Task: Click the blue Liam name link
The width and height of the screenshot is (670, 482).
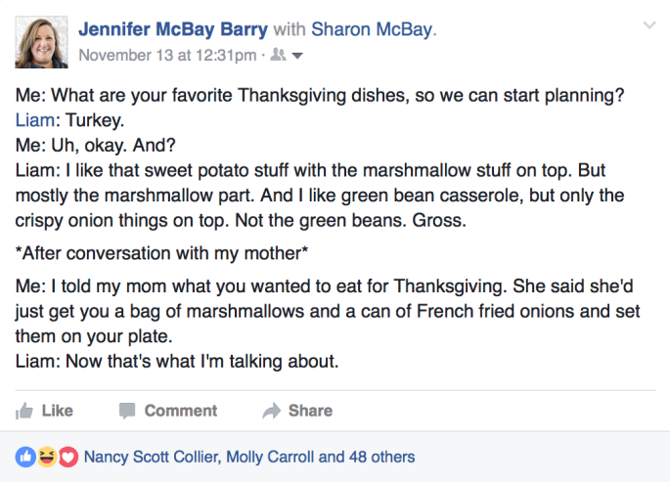Action: (x=35, y=120)
